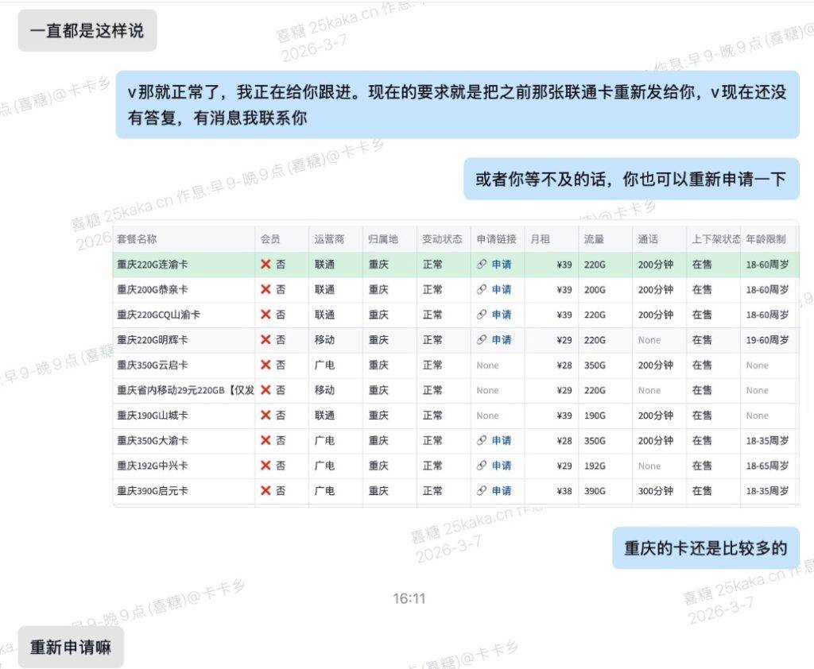
Task: Click the link icon in 重庆350G大渝卡 row
Action: click(x=482, y=441)
